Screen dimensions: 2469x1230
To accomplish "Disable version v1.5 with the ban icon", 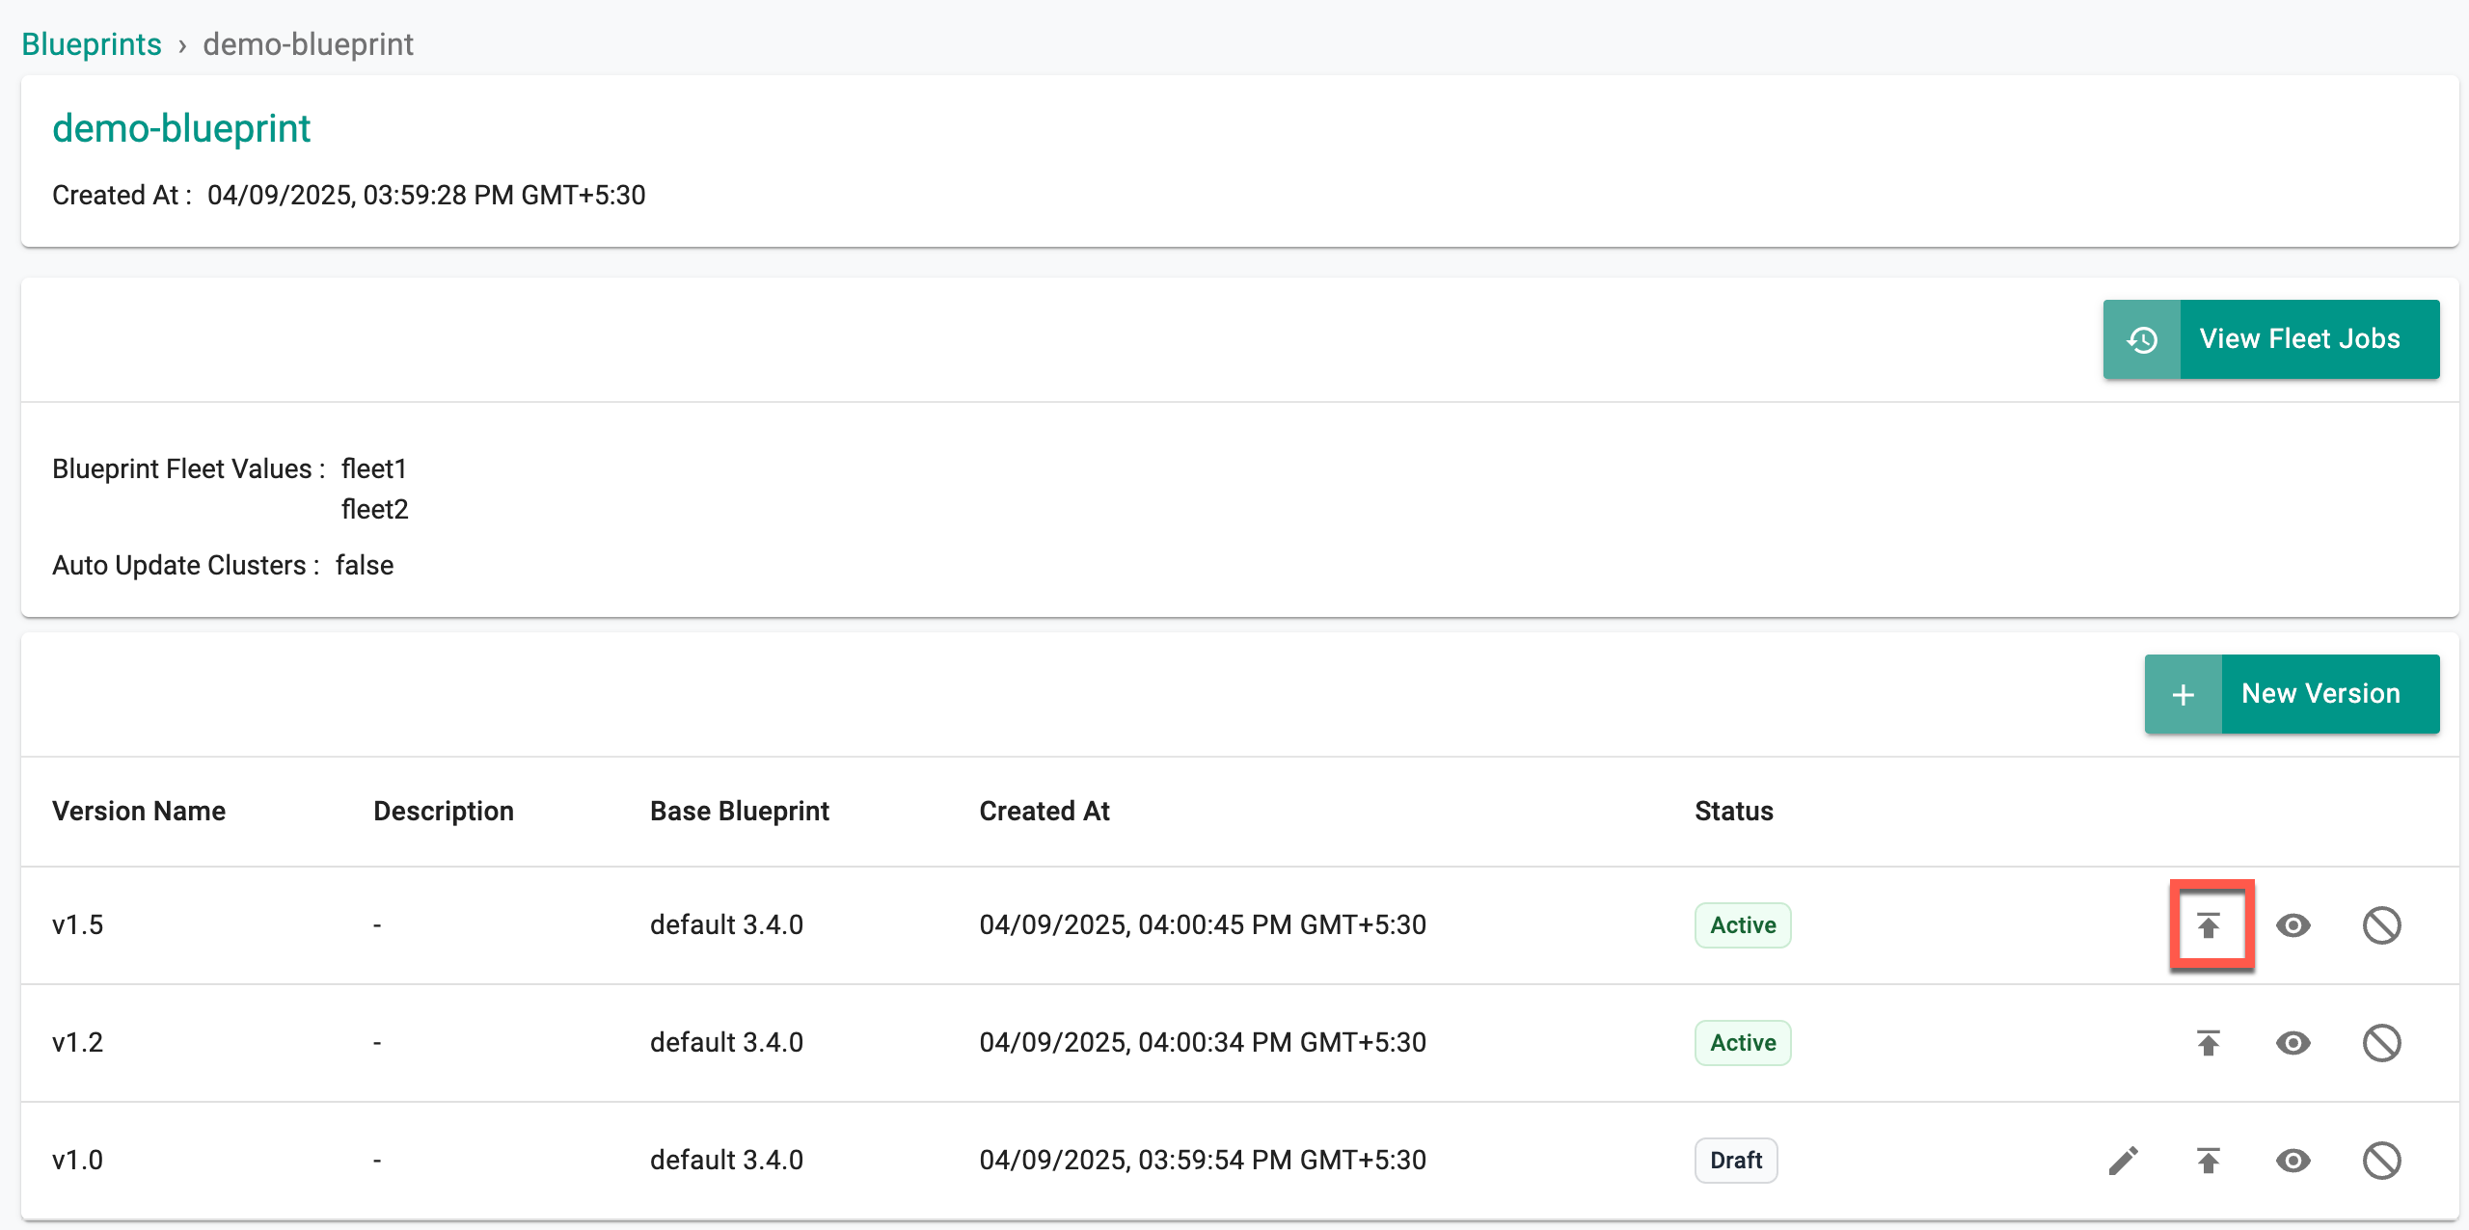I will tap(2382, 925).
